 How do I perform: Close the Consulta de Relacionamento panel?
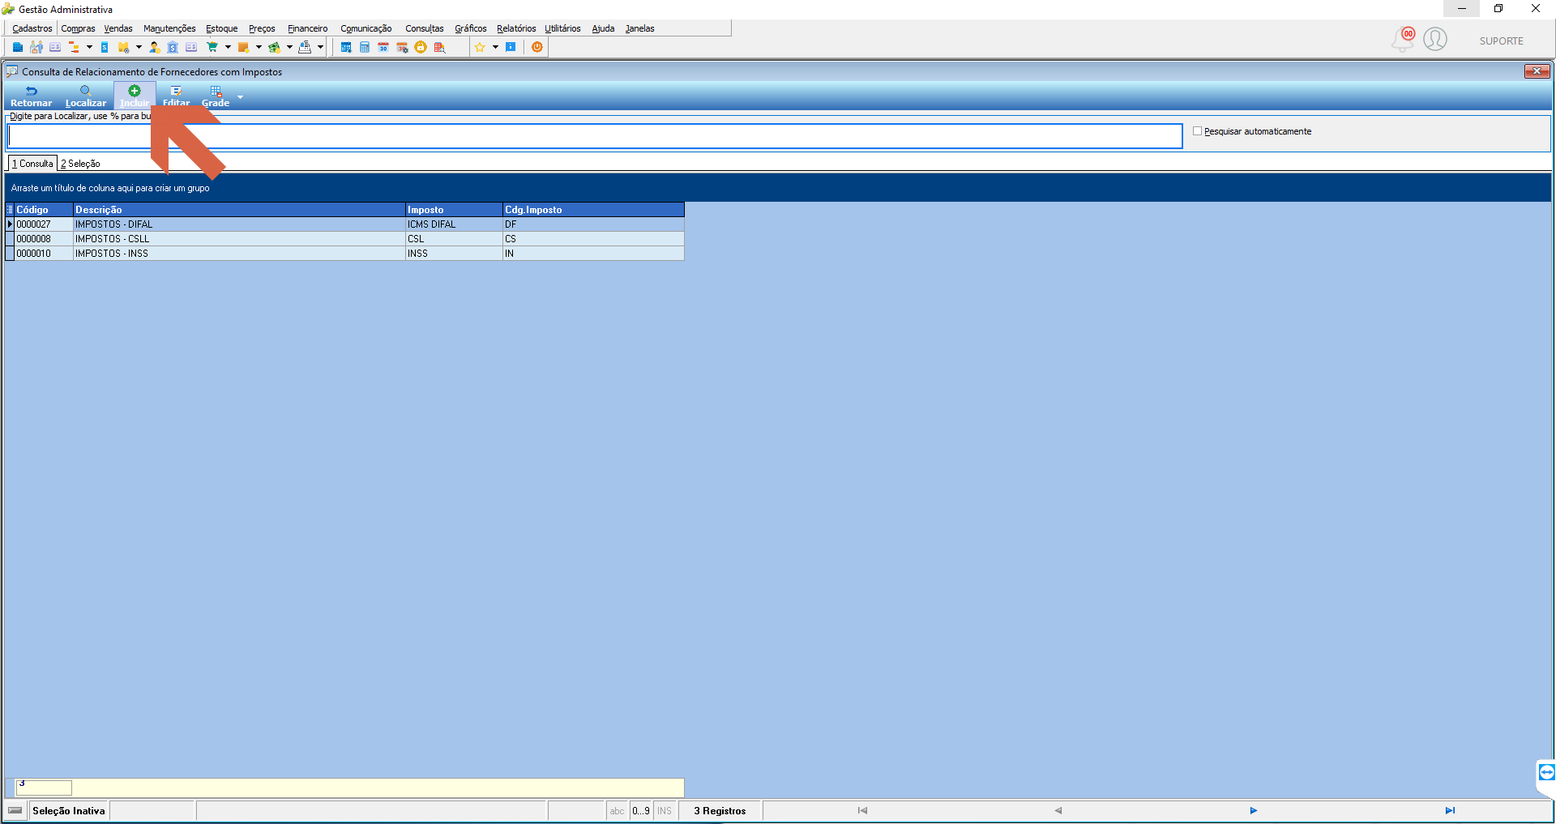(1537, 71)
